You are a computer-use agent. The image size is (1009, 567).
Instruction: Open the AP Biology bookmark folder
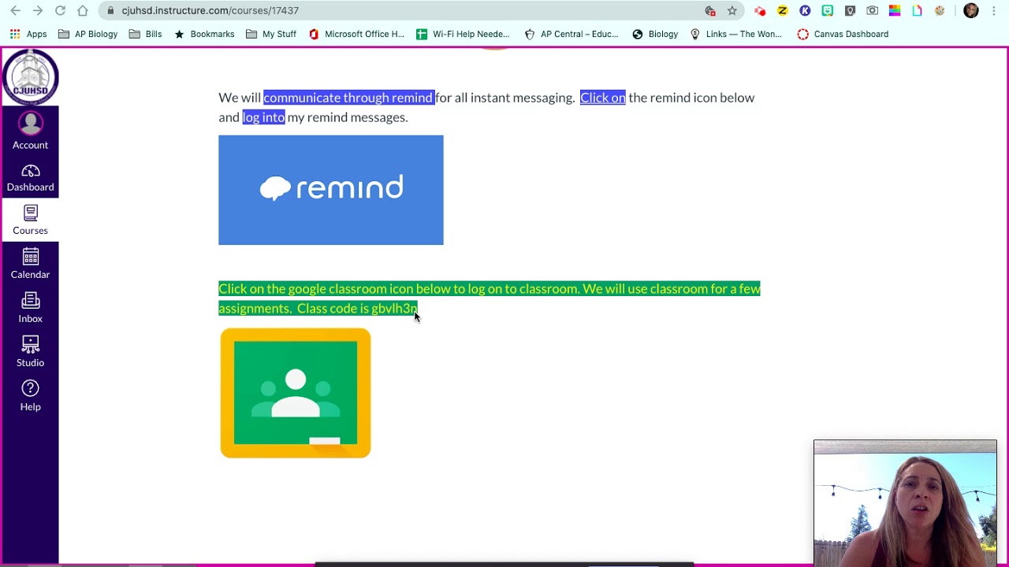click(x=87, y=34)
